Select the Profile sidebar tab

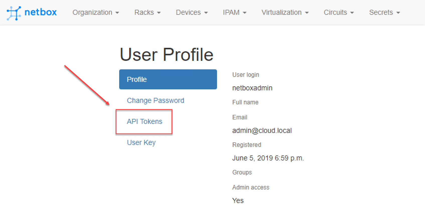click(x=168, y=79)
